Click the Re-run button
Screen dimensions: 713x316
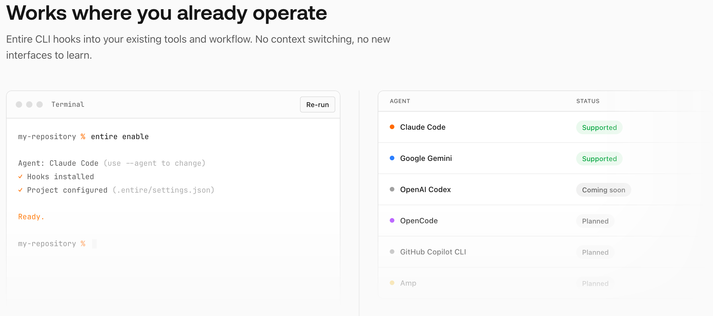pos(317,104)
